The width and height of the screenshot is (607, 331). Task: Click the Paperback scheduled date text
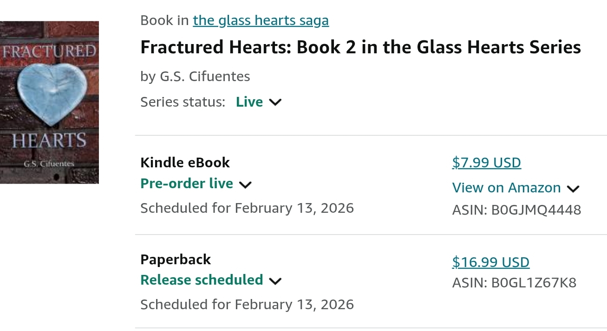point(247,305)
